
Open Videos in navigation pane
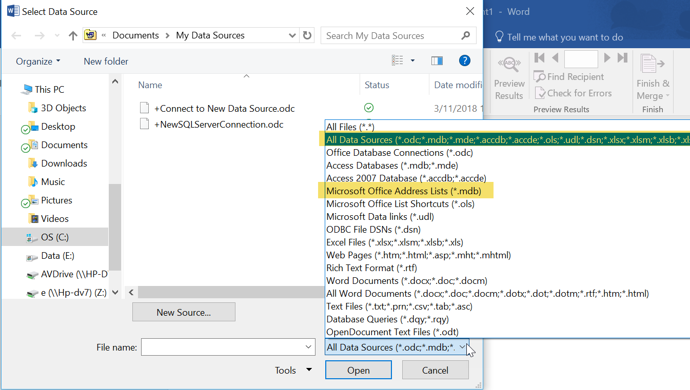coord(55,219)
